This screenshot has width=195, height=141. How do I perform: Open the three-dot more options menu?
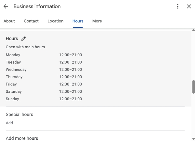tap(178, 7)
